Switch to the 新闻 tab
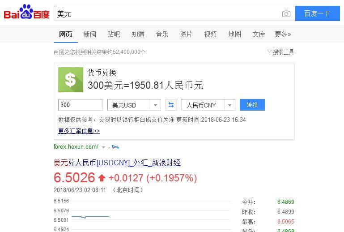 tap(89, 34)
